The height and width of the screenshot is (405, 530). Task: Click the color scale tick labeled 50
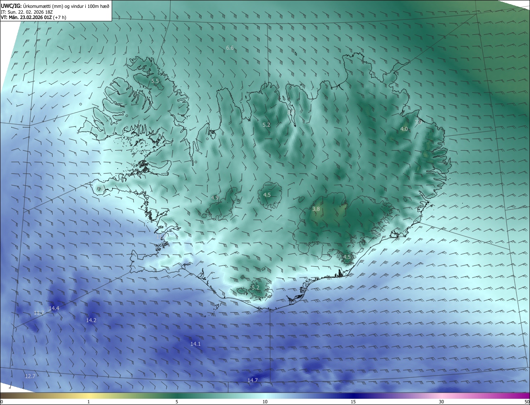pos(527,402)
